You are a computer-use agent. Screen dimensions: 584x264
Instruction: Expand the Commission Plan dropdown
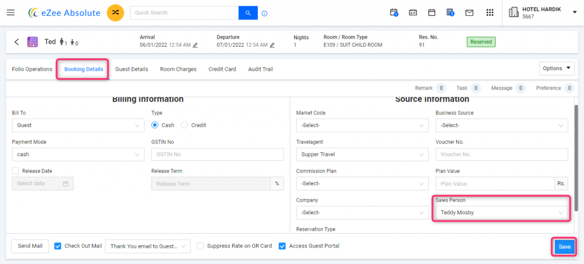click(x=362, y=184)
